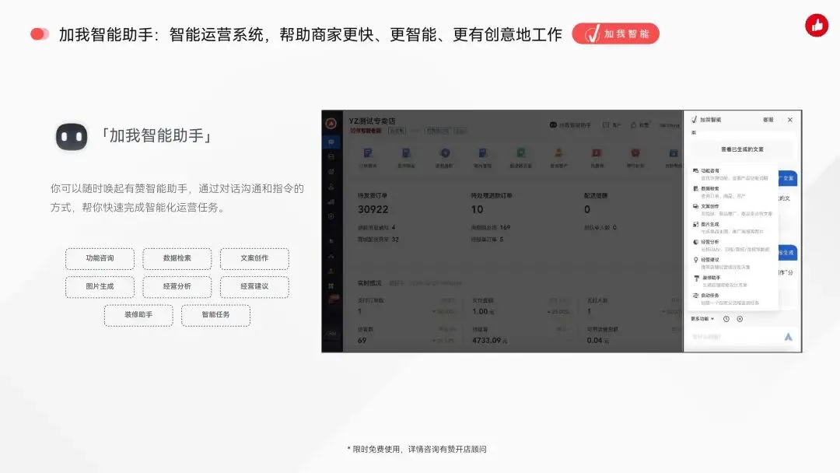Click the circled plus icon beside the clock

740,319
